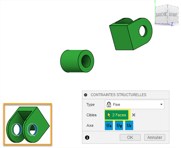181x148 pixels.
Task: Click the Z axis label on view cube
Action: pyautogui.click(x=172, y=24)
